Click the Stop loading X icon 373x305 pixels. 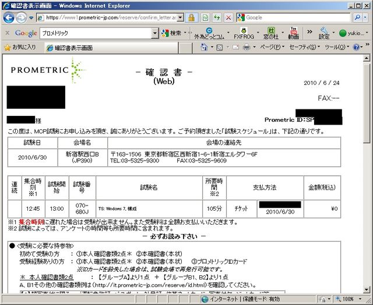(228, 17)
